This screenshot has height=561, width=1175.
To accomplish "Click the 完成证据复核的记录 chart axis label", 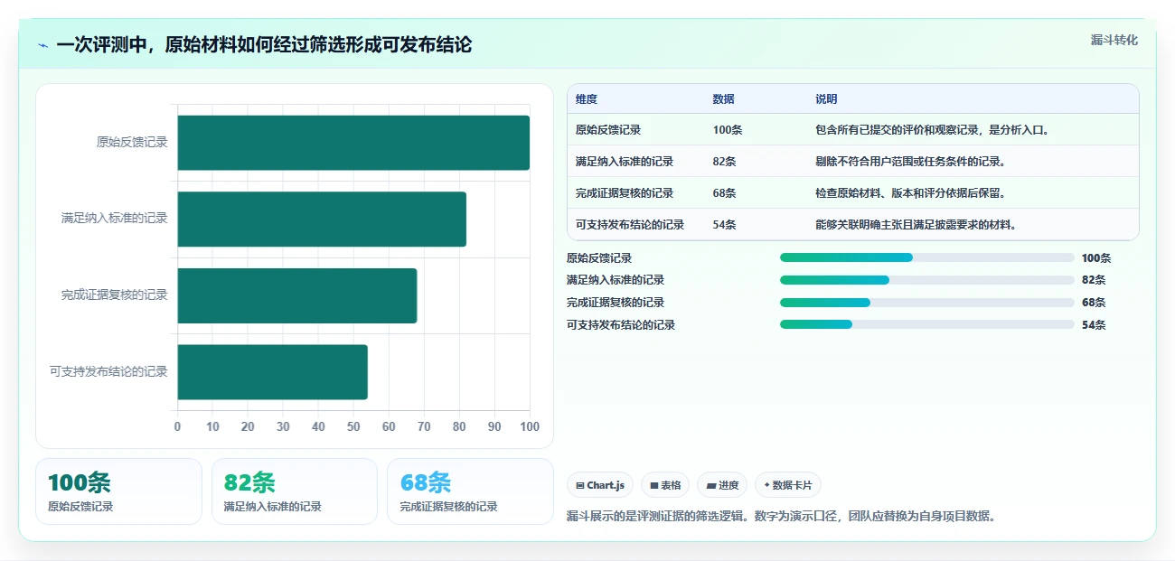I will [115, 295].
